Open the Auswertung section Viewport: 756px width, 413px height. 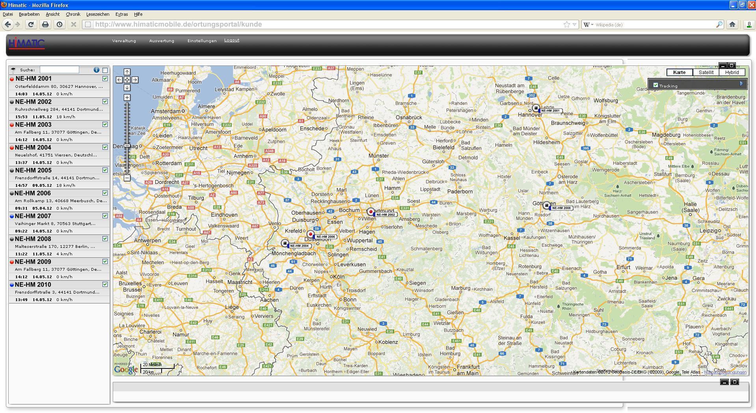(x=161, y=41)
